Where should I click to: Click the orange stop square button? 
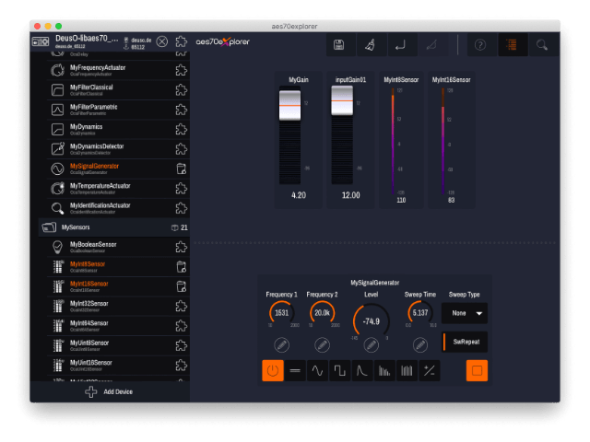pyautogui.click(x=477, y=371)
